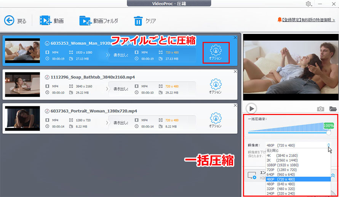
Task: Select thumbnail of 6035253_Woman_Man video
Action: coord(22,51)
